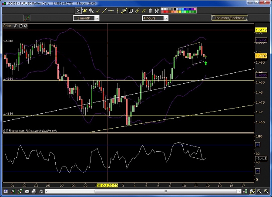Select the short segment drawing tool

click(98, 11)
